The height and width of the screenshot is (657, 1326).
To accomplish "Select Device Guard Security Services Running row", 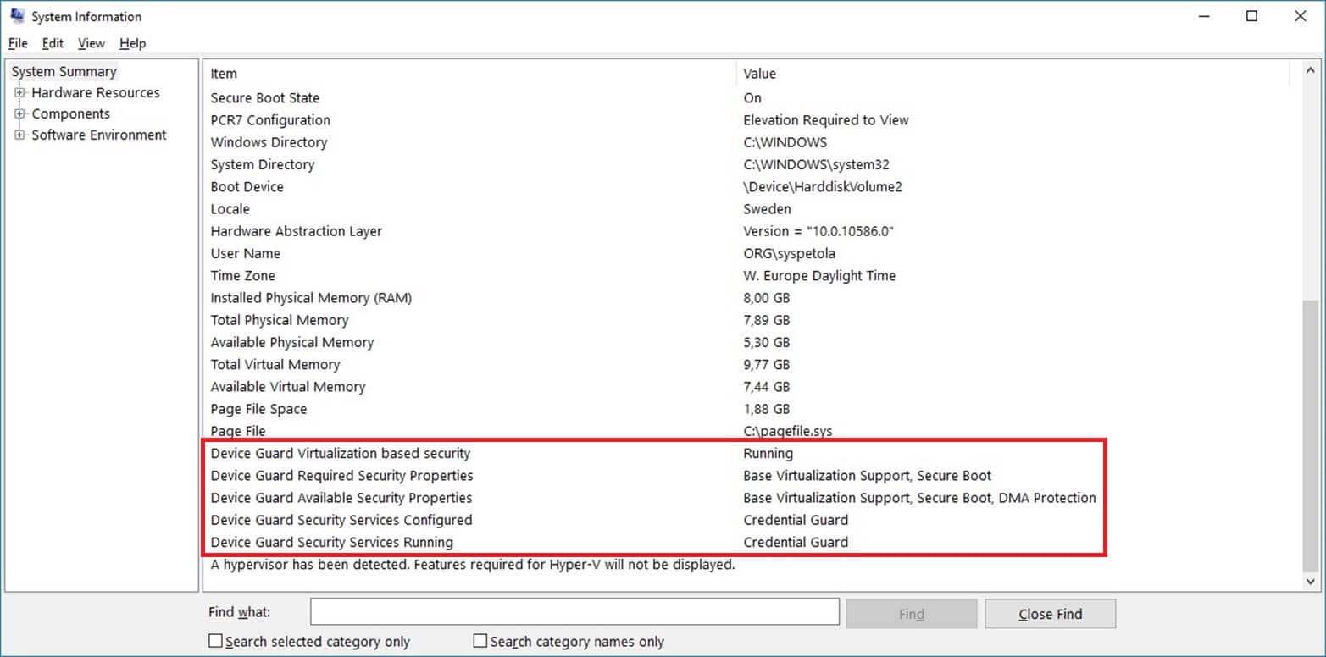I will click(746, 542).
